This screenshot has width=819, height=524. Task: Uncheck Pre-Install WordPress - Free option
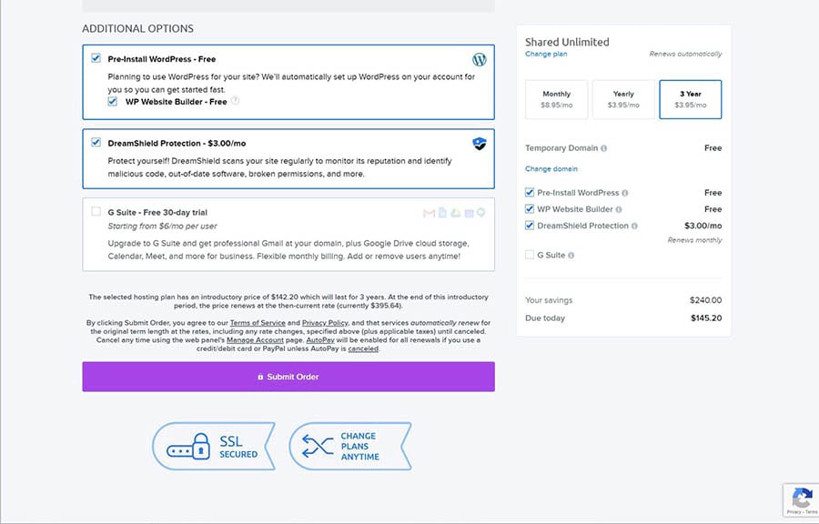[x=96, y=58]
